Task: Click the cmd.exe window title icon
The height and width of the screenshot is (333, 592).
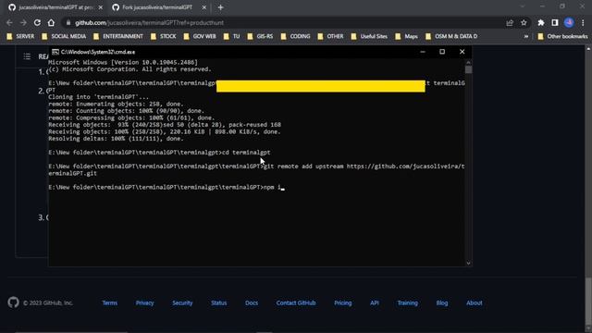Action: (55, 52)
